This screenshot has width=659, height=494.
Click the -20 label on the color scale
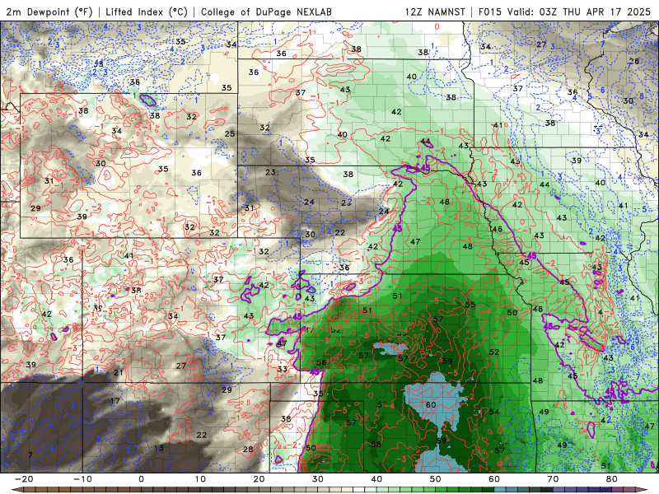tap(24, 479)
